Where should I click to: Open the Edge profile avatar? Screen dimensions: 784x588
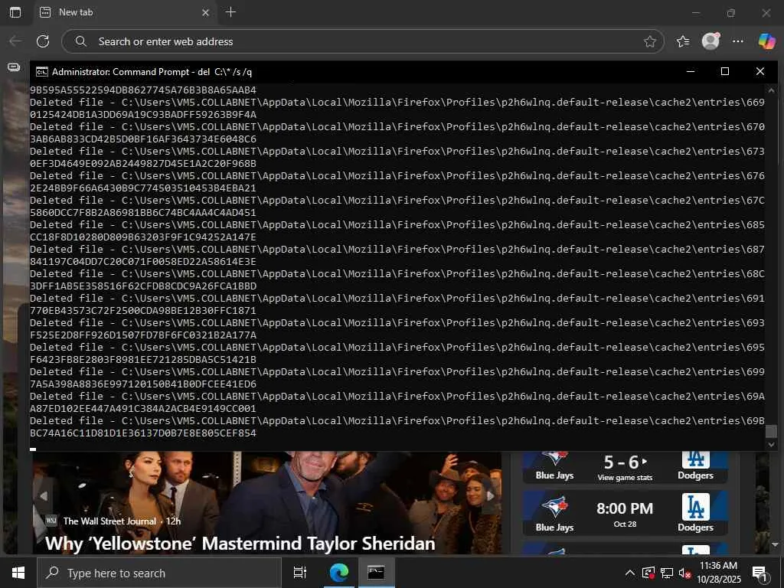tap(710, 41)
